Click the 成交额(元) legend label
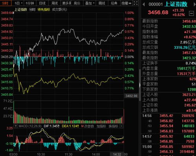This screenshot has width=196, height=156. click(60, 9)
